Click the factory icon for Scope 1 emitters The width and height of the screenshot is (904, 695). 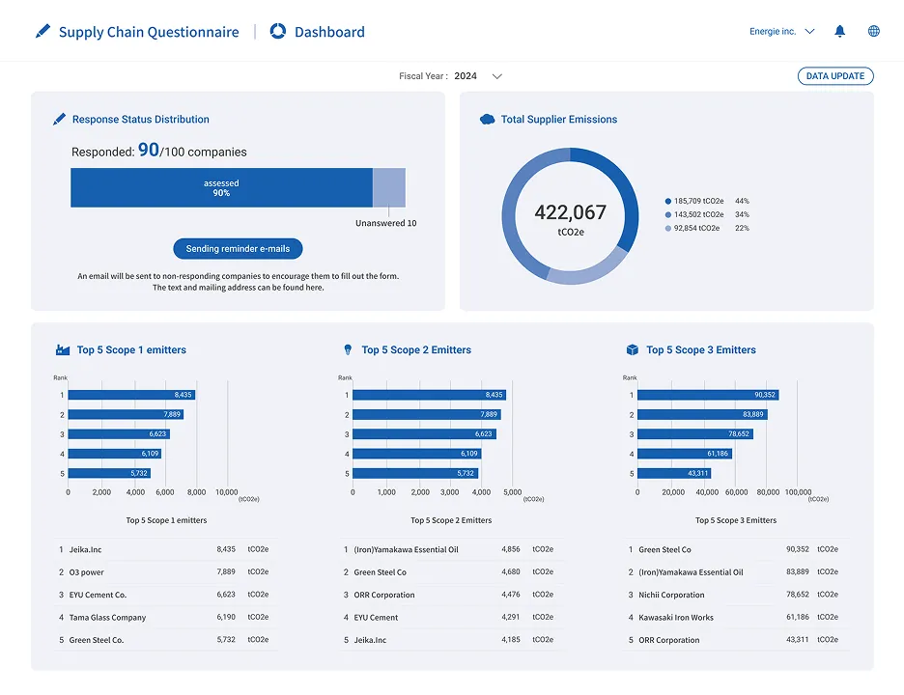click(x=63, y=350)
